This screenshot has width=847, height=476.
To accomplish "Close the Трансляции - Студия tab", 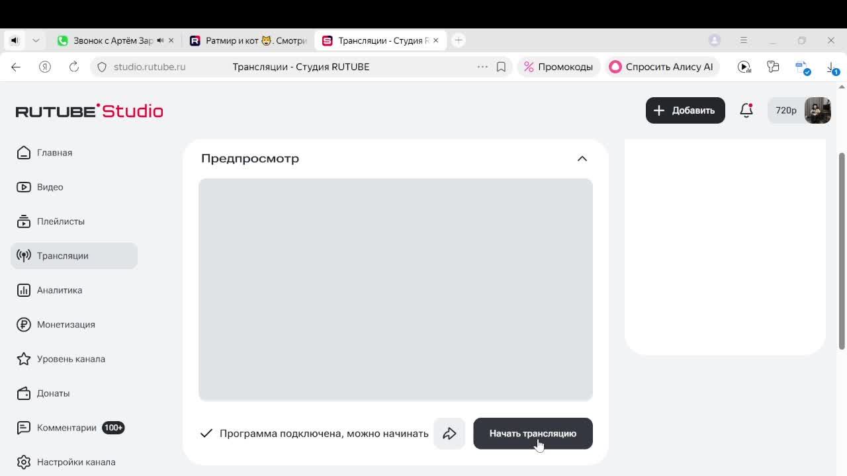I will click(435, 40).
